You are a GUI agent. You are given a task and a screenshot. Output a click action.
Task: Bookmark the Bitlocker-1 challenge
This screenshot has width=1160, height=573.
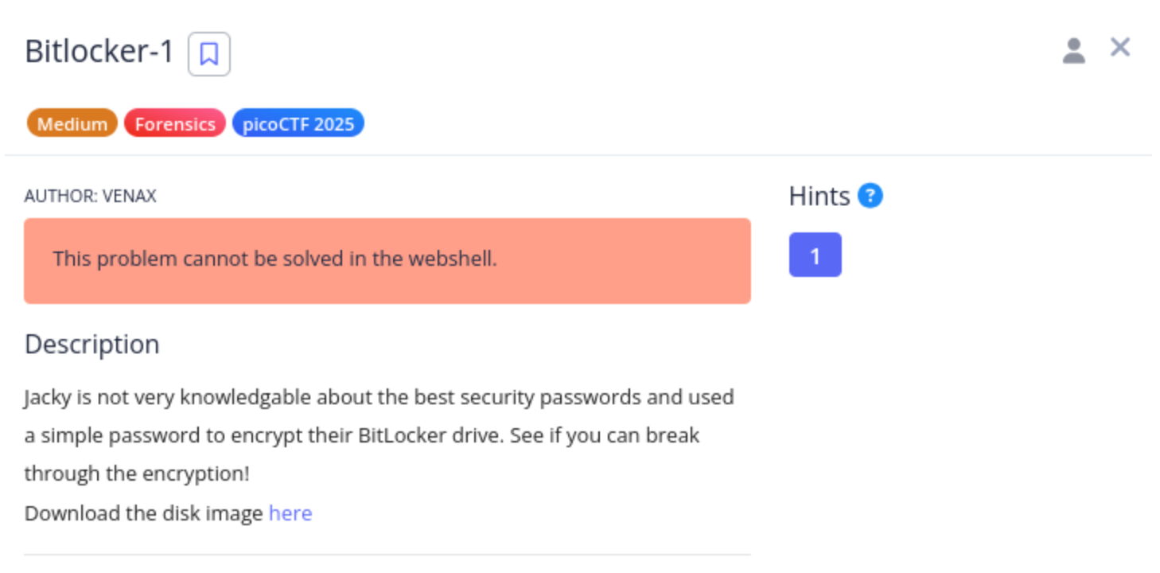pyautogui.click(x=208, y=54)
